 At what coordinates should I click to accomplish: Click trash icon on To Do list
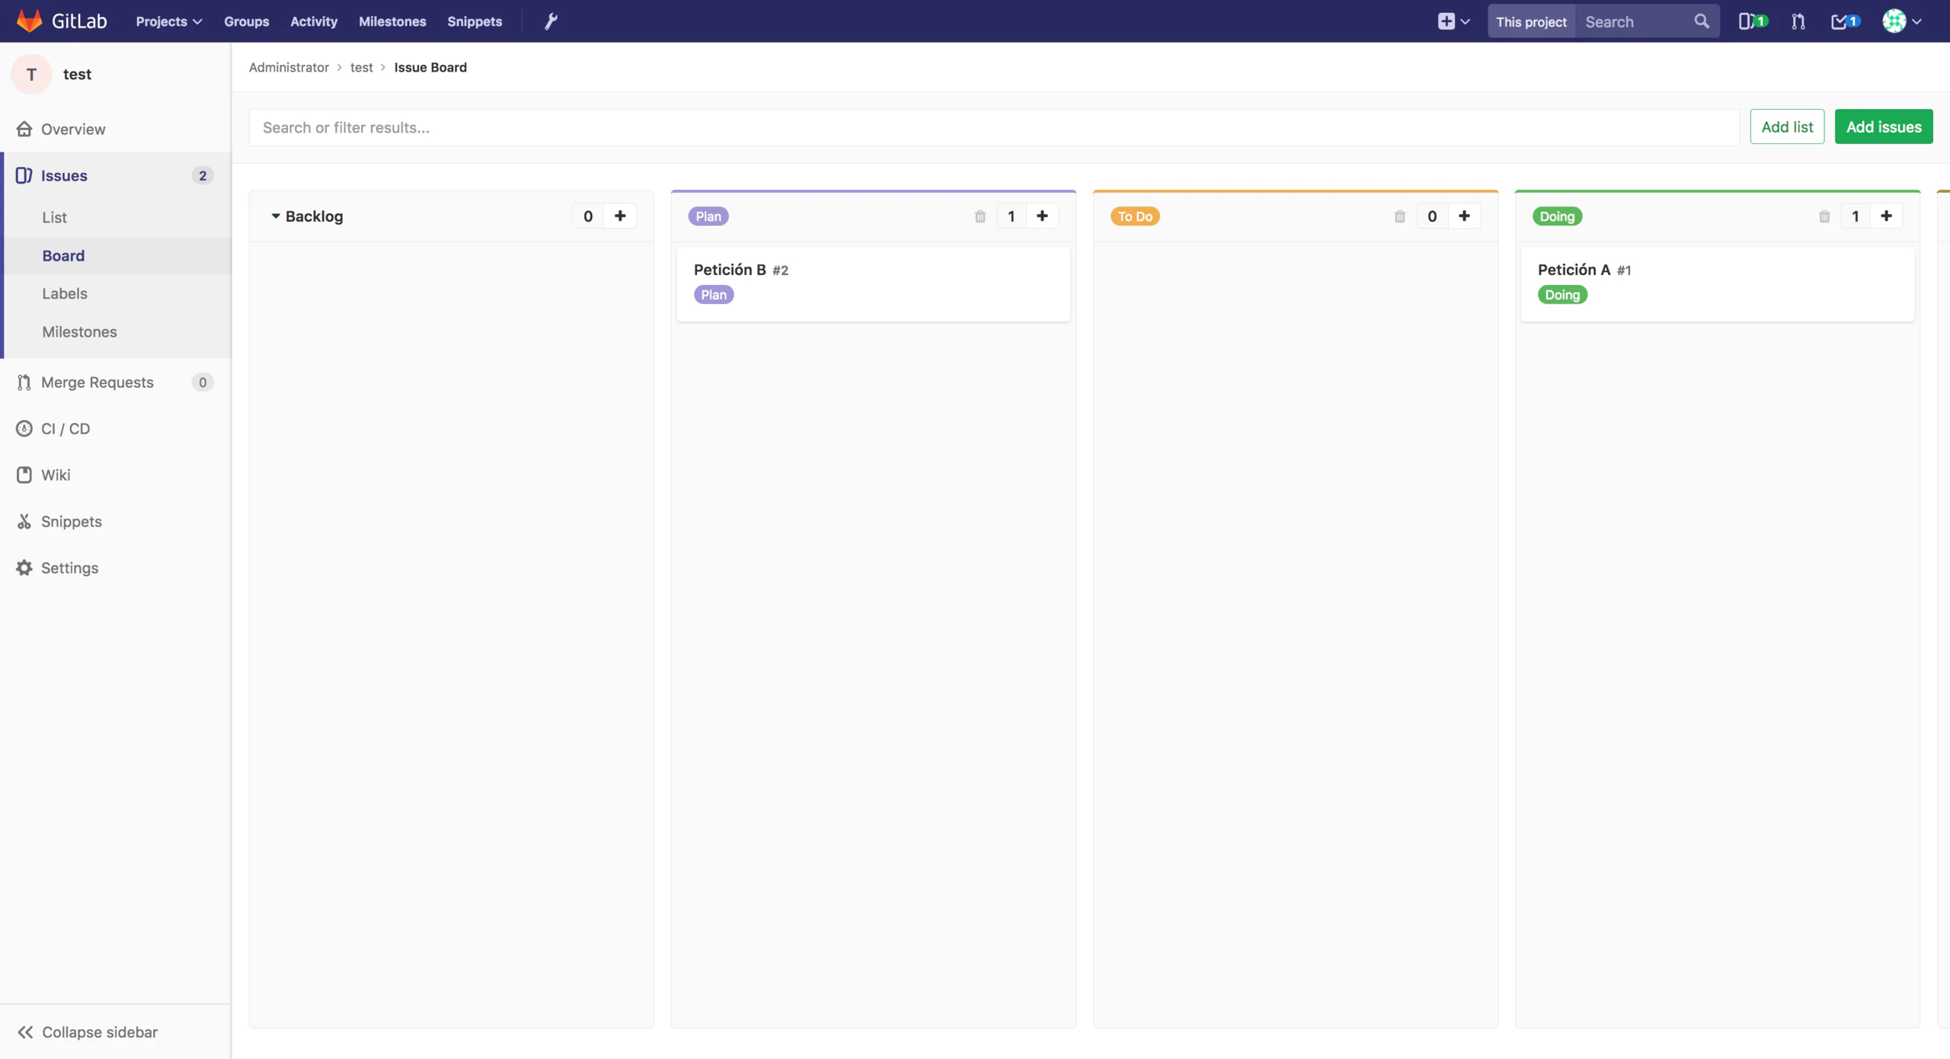[1399, 216]
